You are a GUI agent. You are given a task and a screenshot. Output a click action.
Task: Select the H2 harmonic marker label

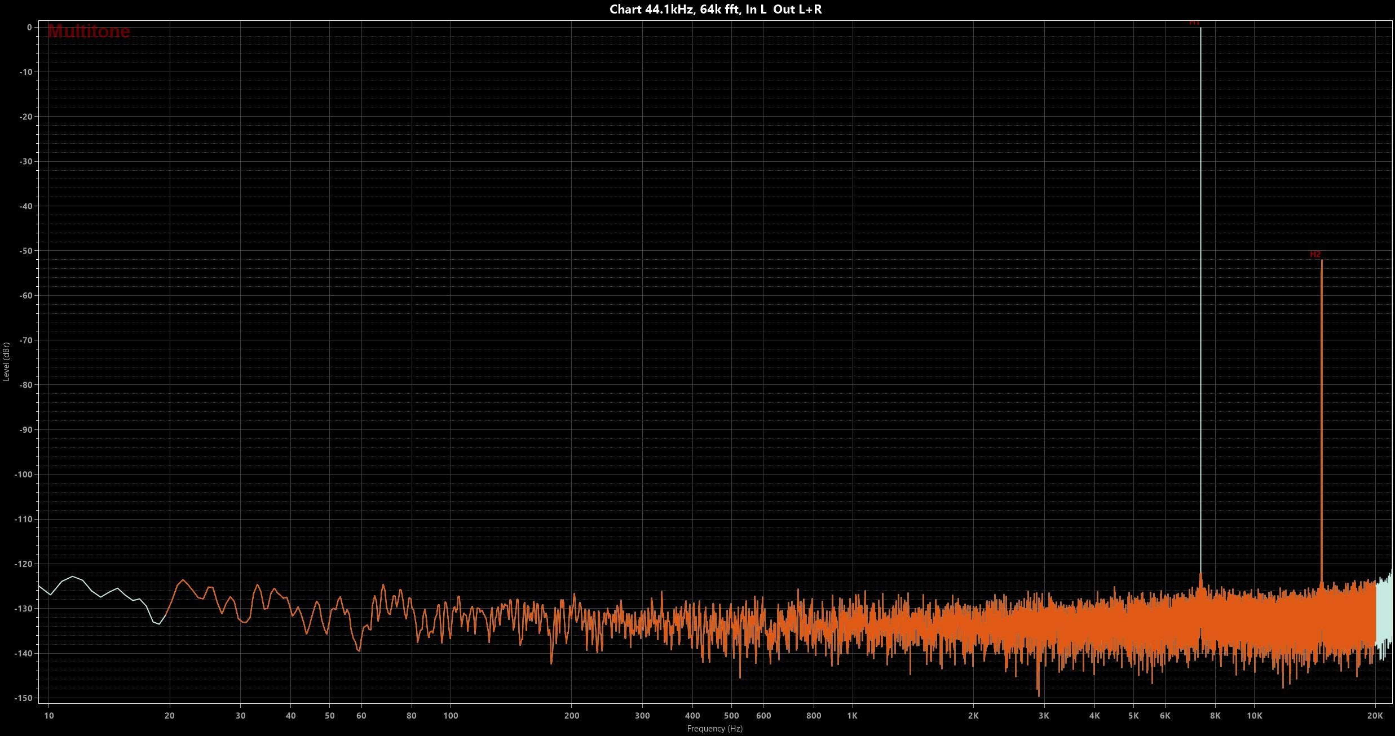(1315, 255)
